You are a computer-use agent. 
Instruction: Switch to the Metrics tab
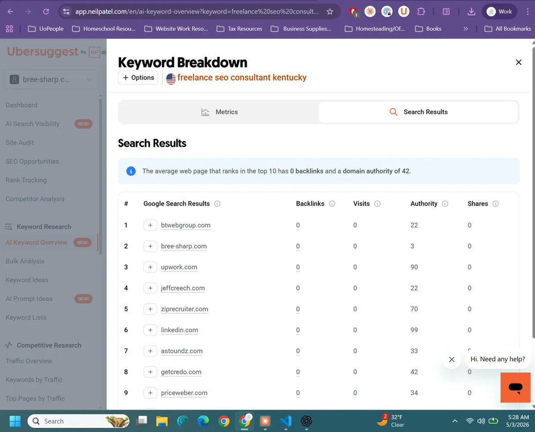point(219,112)
